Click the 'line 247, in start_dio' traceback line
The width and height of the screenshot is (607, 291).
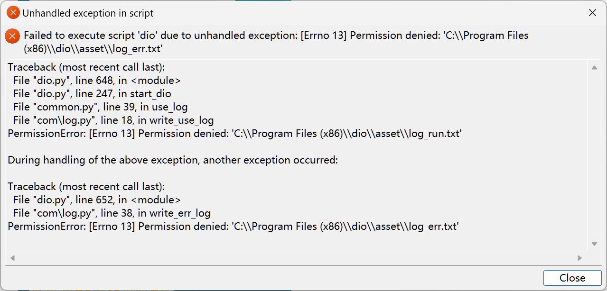tap(92, 94)
